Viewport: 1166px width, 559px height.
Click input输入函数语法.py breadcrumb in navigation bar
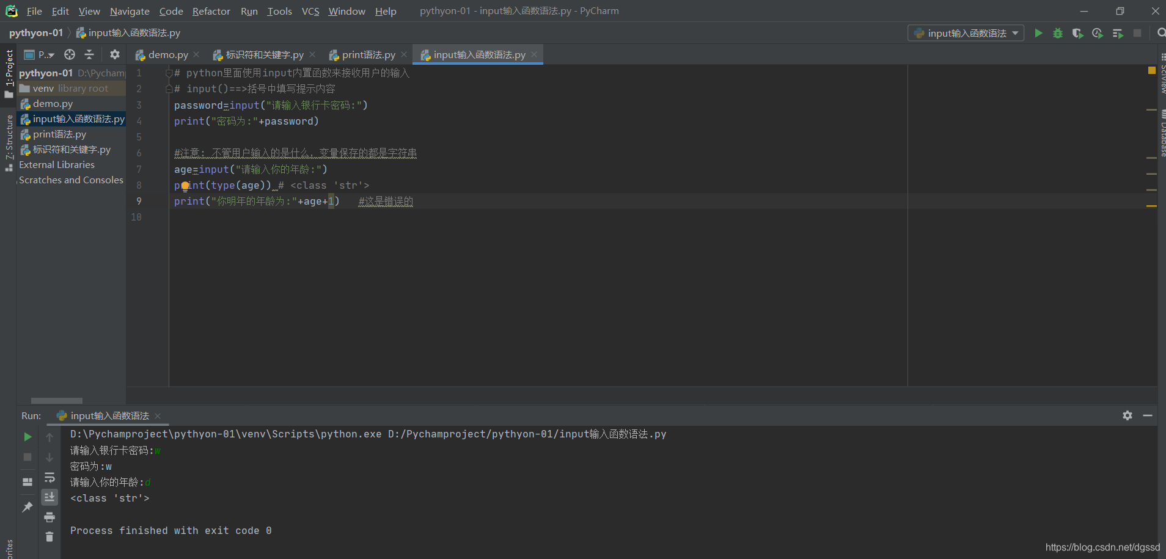[128, 33]
